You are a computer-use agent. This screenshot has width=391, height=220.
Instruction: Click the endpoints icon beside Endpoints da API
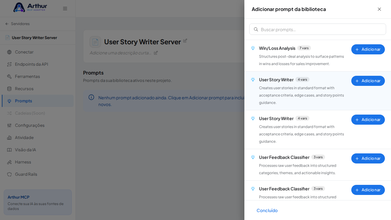pos(9,64)
